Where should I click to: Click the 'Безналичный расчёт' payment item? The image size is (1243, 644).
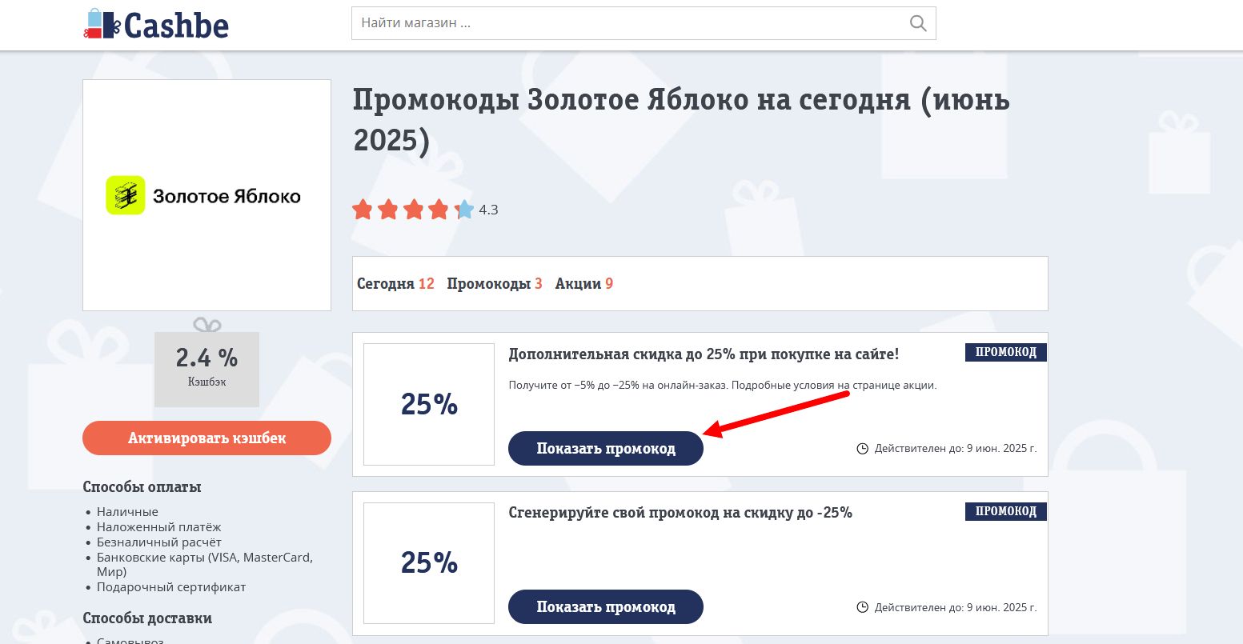pos(158,542)
